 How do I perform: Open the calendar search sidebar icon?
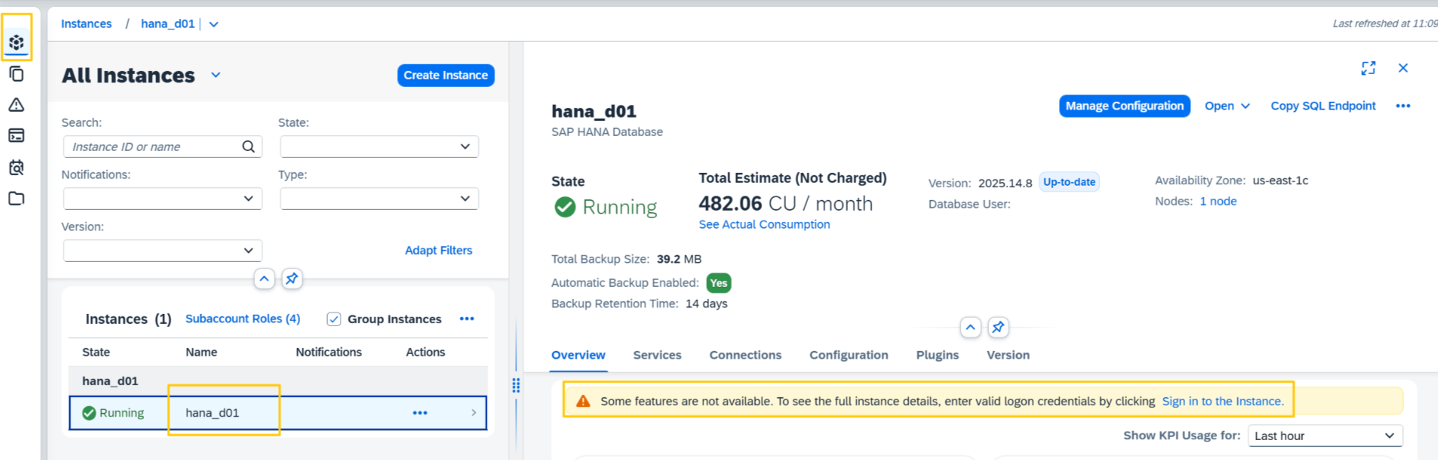click(16, 167)
